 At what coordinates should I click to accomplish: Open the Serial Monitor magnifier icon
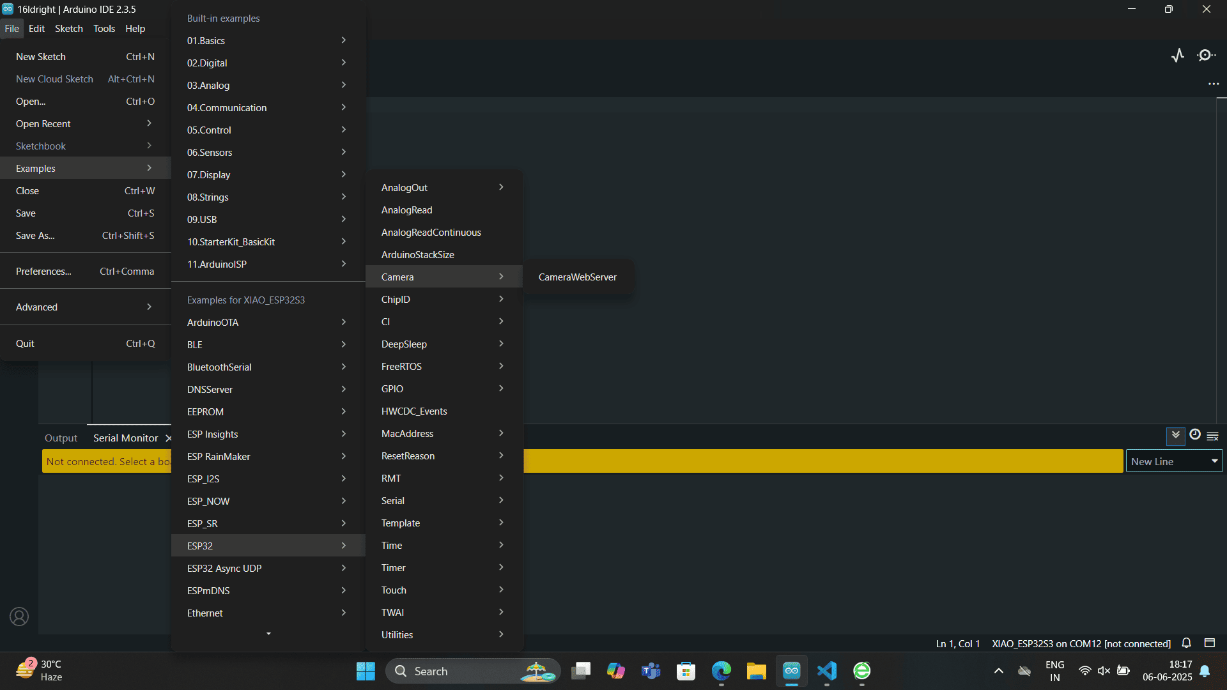click(1206, 56)
